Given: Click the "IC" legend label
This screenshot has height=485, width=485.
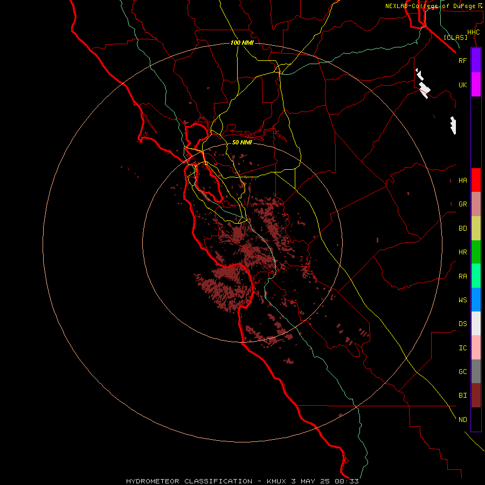Looking at the screenshot, I should 462,348.
